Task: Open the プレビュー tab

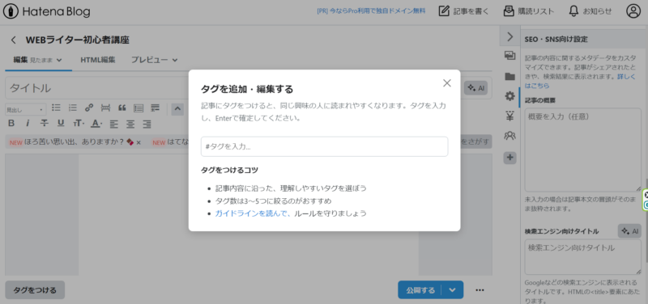Action: tap(150, 60)
